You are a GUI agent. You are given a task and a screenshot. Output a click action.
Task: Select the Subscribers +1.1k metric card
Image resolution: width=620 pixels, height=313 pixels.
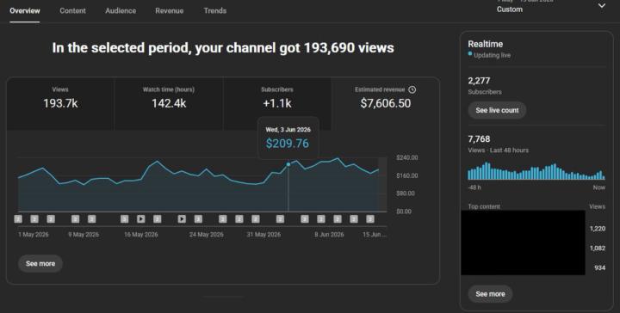pos(276,104)
